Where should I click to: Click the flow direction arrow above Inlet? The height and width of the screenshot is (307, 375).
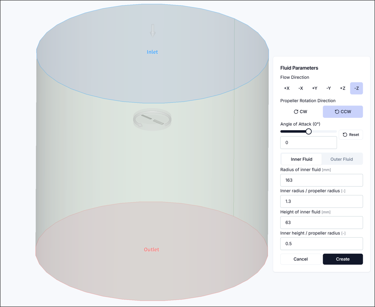click(153, 30)
